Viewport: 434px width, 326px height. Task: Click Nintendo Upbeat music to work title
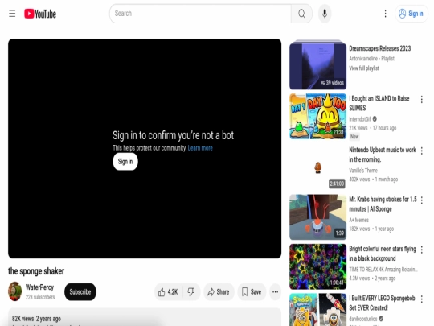click(x=383, y=155)
